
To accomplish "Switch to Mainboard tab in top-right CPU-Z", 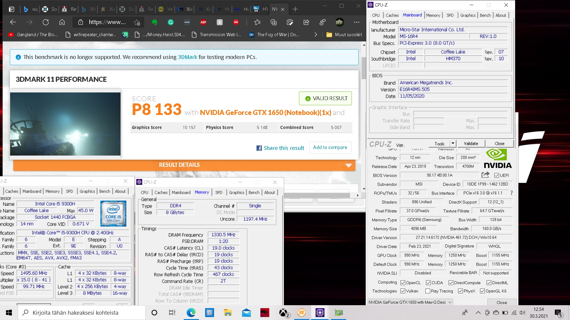I will pos(412,15).
